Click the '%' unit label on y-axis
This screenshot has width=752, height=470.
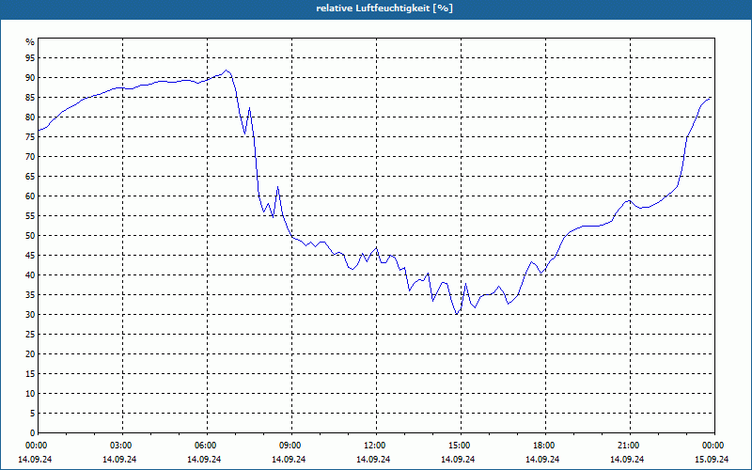point(30,42)
